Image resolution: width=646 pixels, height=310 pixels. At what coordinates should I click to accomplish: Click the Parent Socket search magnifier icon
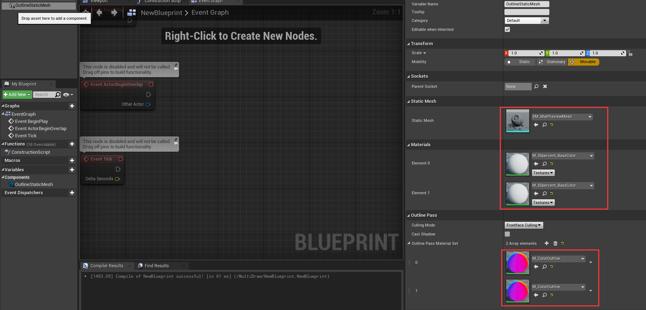tap(536, 86)
